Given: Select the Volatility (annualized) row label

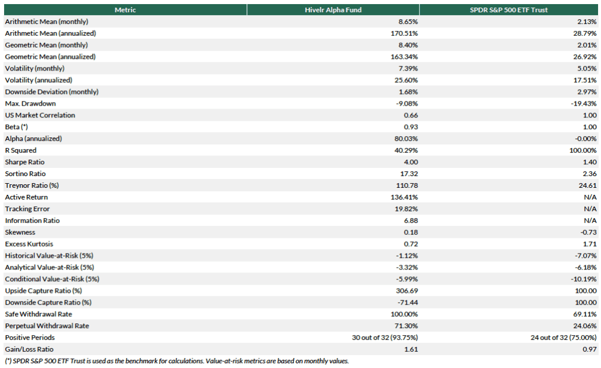Looking at the screenshot, I should [39, 80].
